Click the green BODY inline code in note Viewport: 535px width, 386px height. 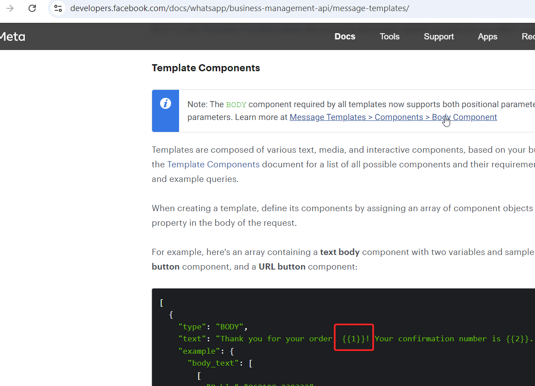point(236,105)
